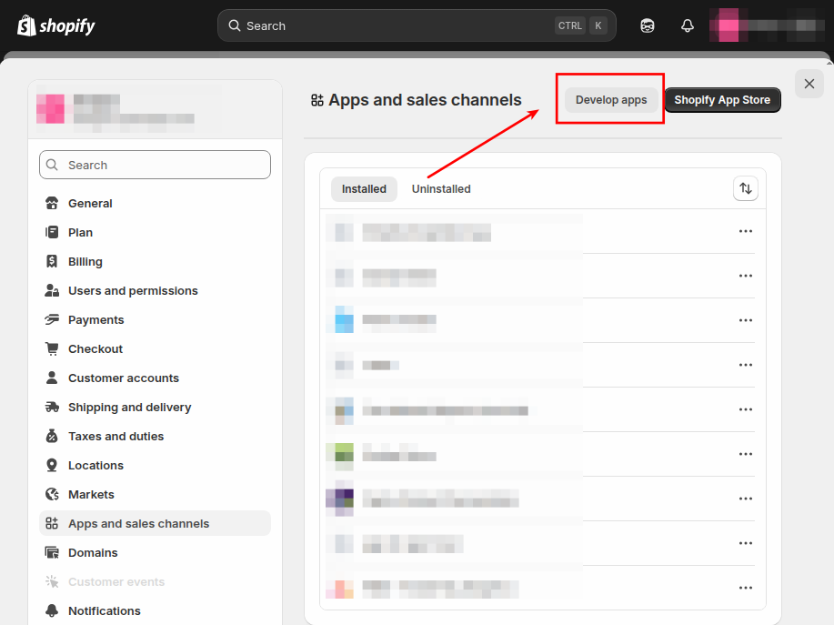This screenshot has height=625, width=834.
Task: Click the Shopify logo in header
Action: [55, 25]
